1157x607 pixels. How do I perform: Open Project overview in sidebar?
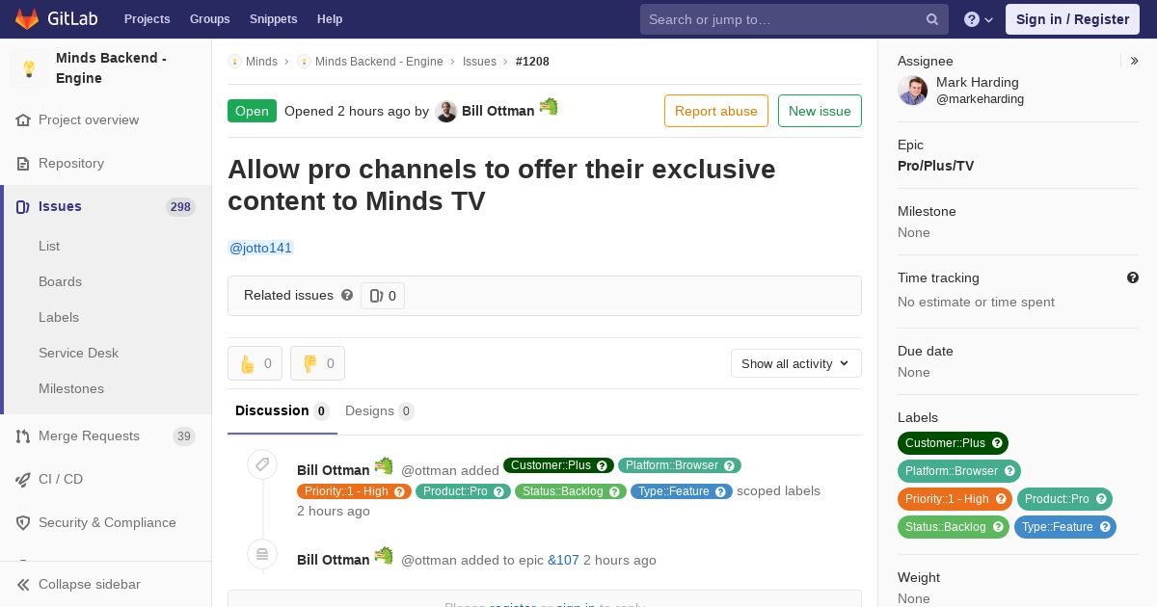[x=89, y=119]
